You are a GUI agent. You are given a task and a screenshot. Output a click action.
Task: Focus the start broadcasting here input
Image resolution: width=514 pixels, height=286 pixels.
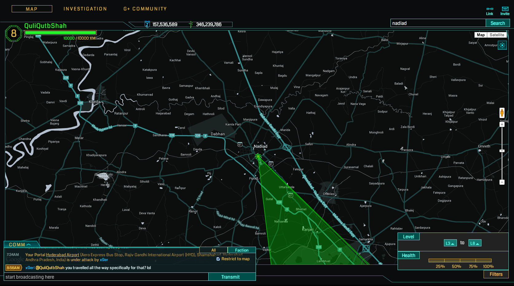106,277
